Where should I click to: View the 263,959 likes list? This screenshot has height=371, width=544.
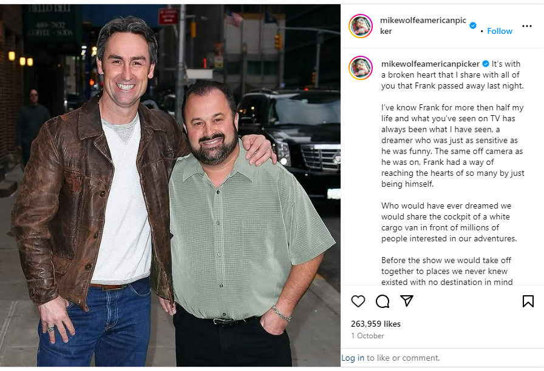[x=376, y=324]
